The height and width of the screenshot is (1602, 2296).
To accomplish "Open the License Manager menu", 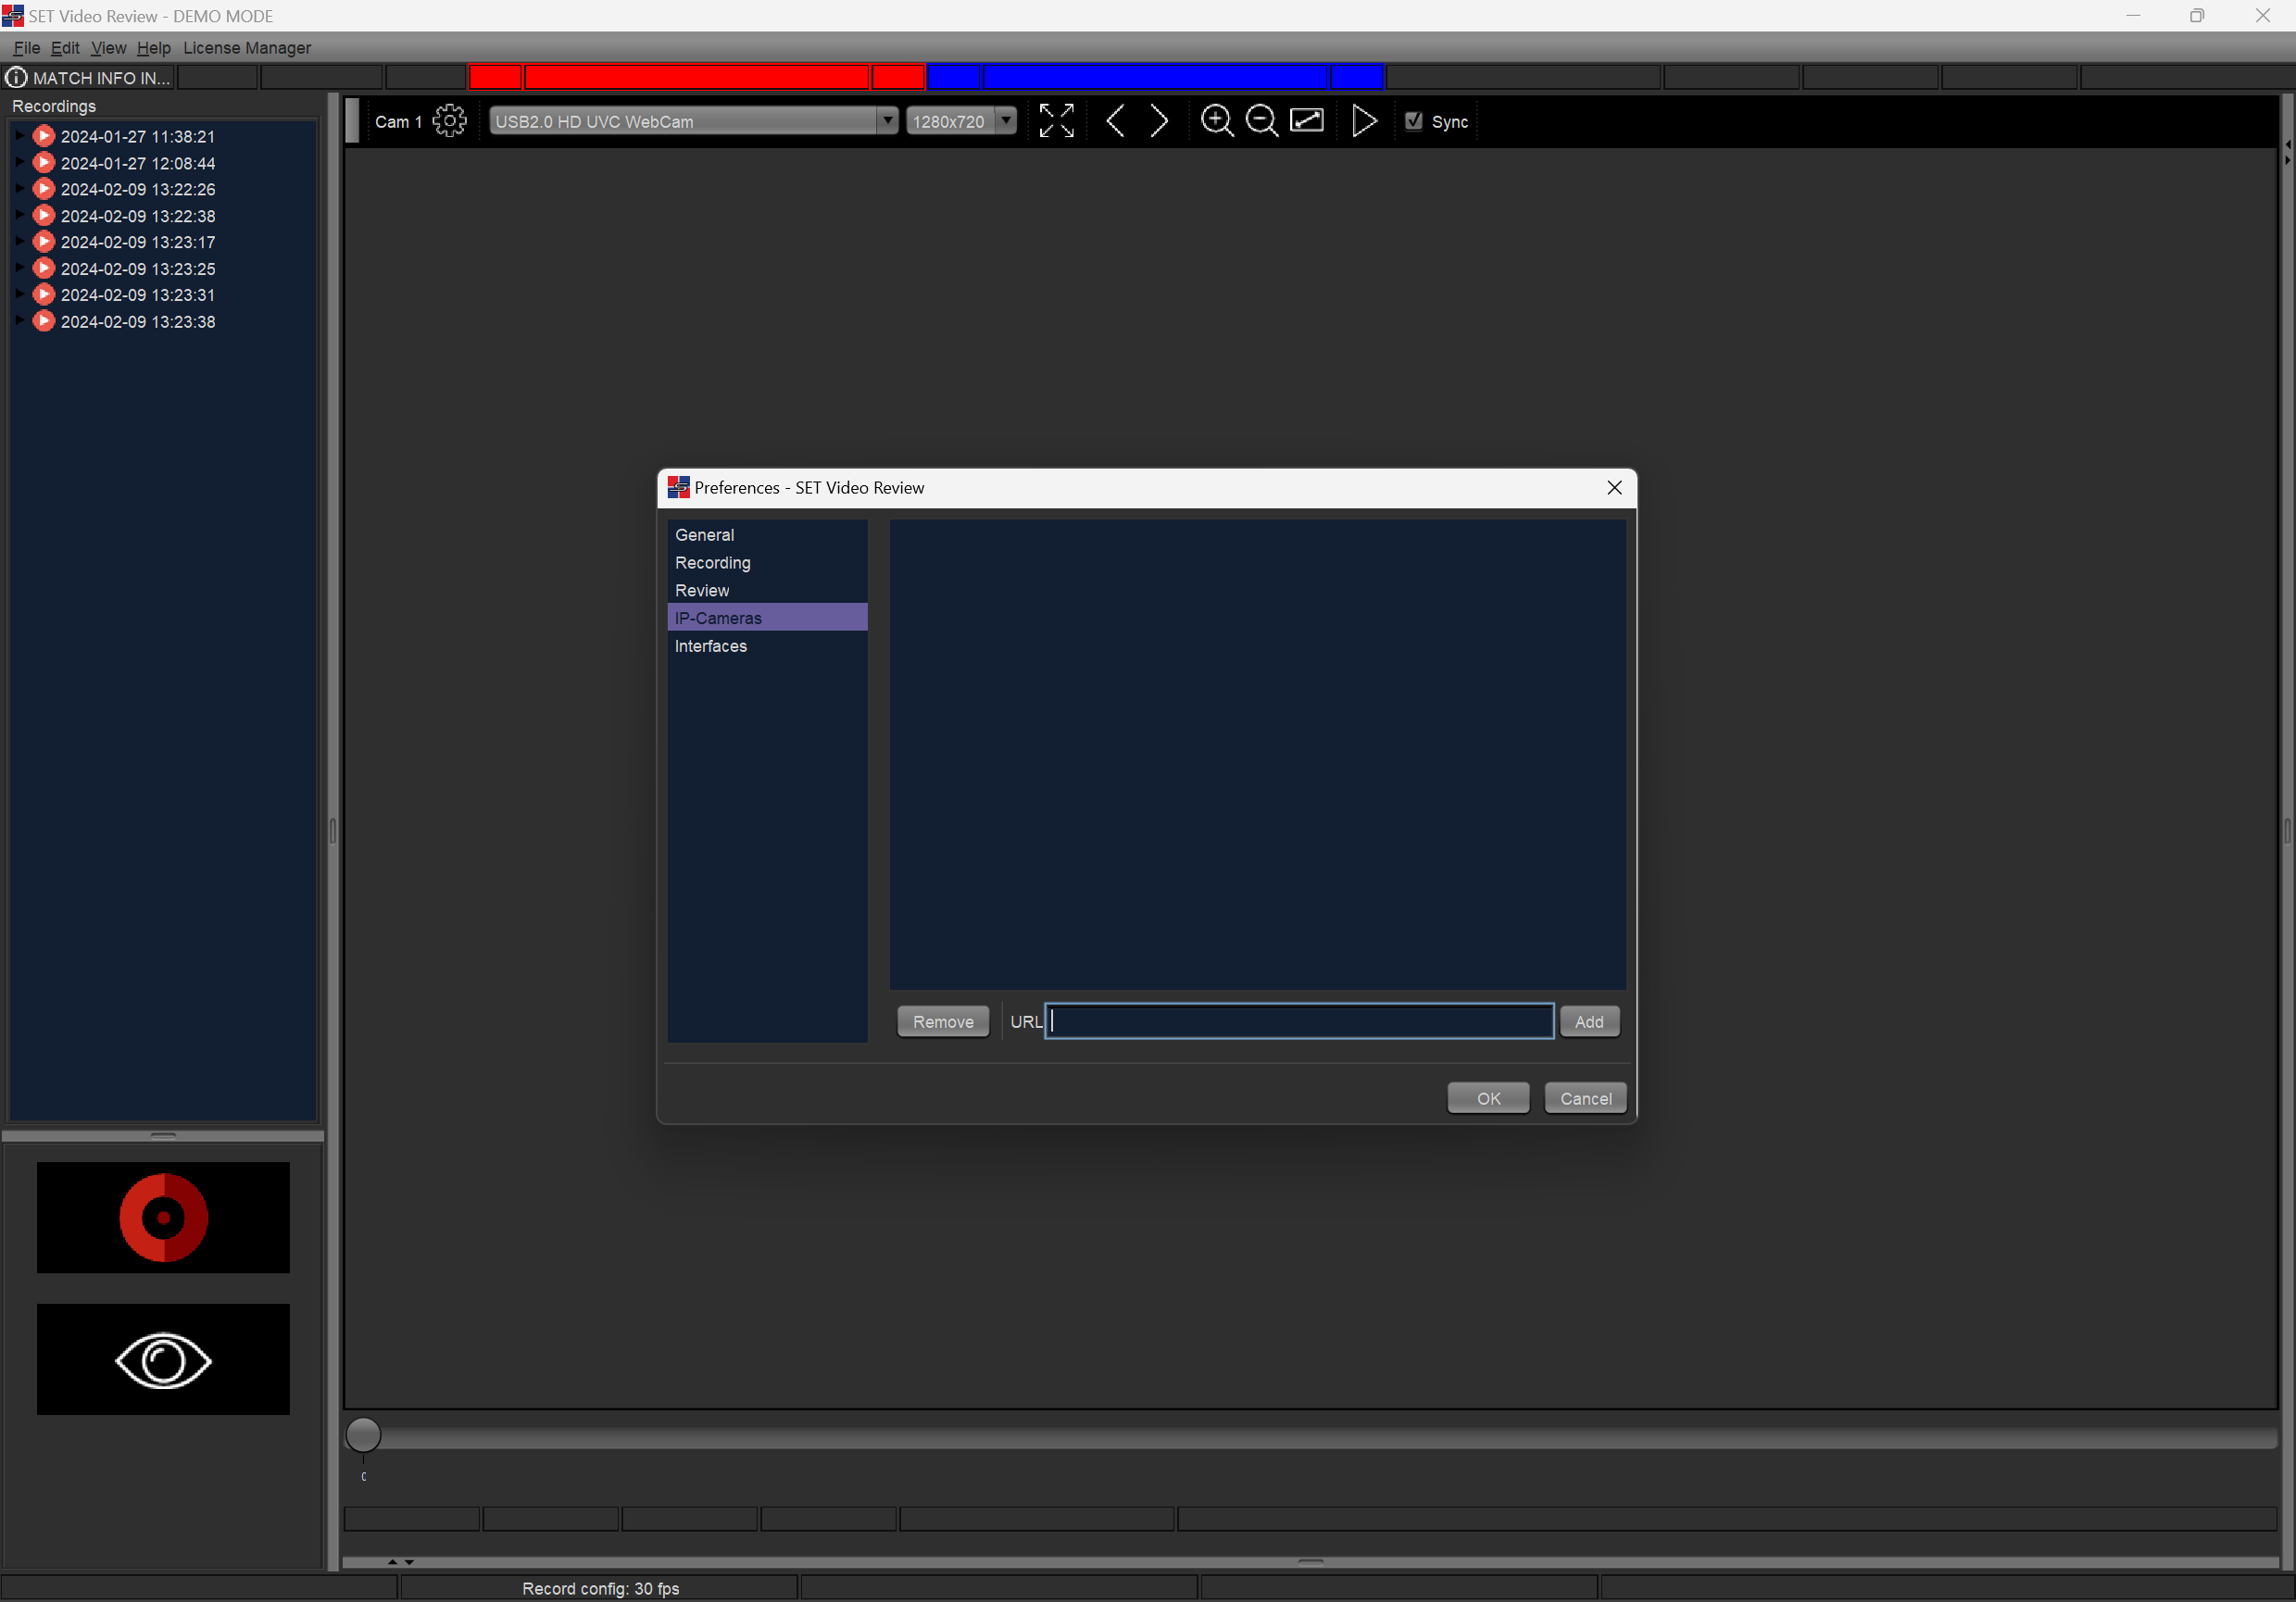I will pyautogui.click(x=247, y=48).
